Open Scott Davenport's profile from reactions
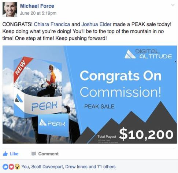Image resolution: width=178 pixels, height=173 pixels. point(47,167)
